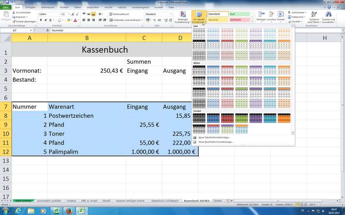Click Neue Tabellenformatvorlage link
Viewport: 345px width, 215px height.
(212, 137)
